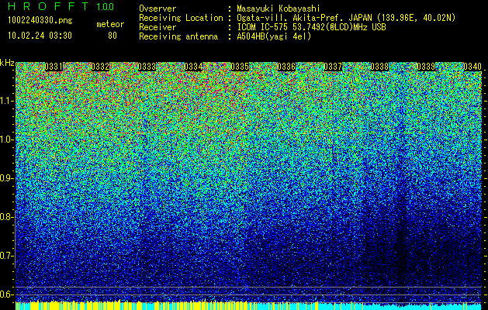This screenshot has height=310, width=488.
Task: Click the 0332 time marker
Action: pyautogui.click(x=100, y=67)
